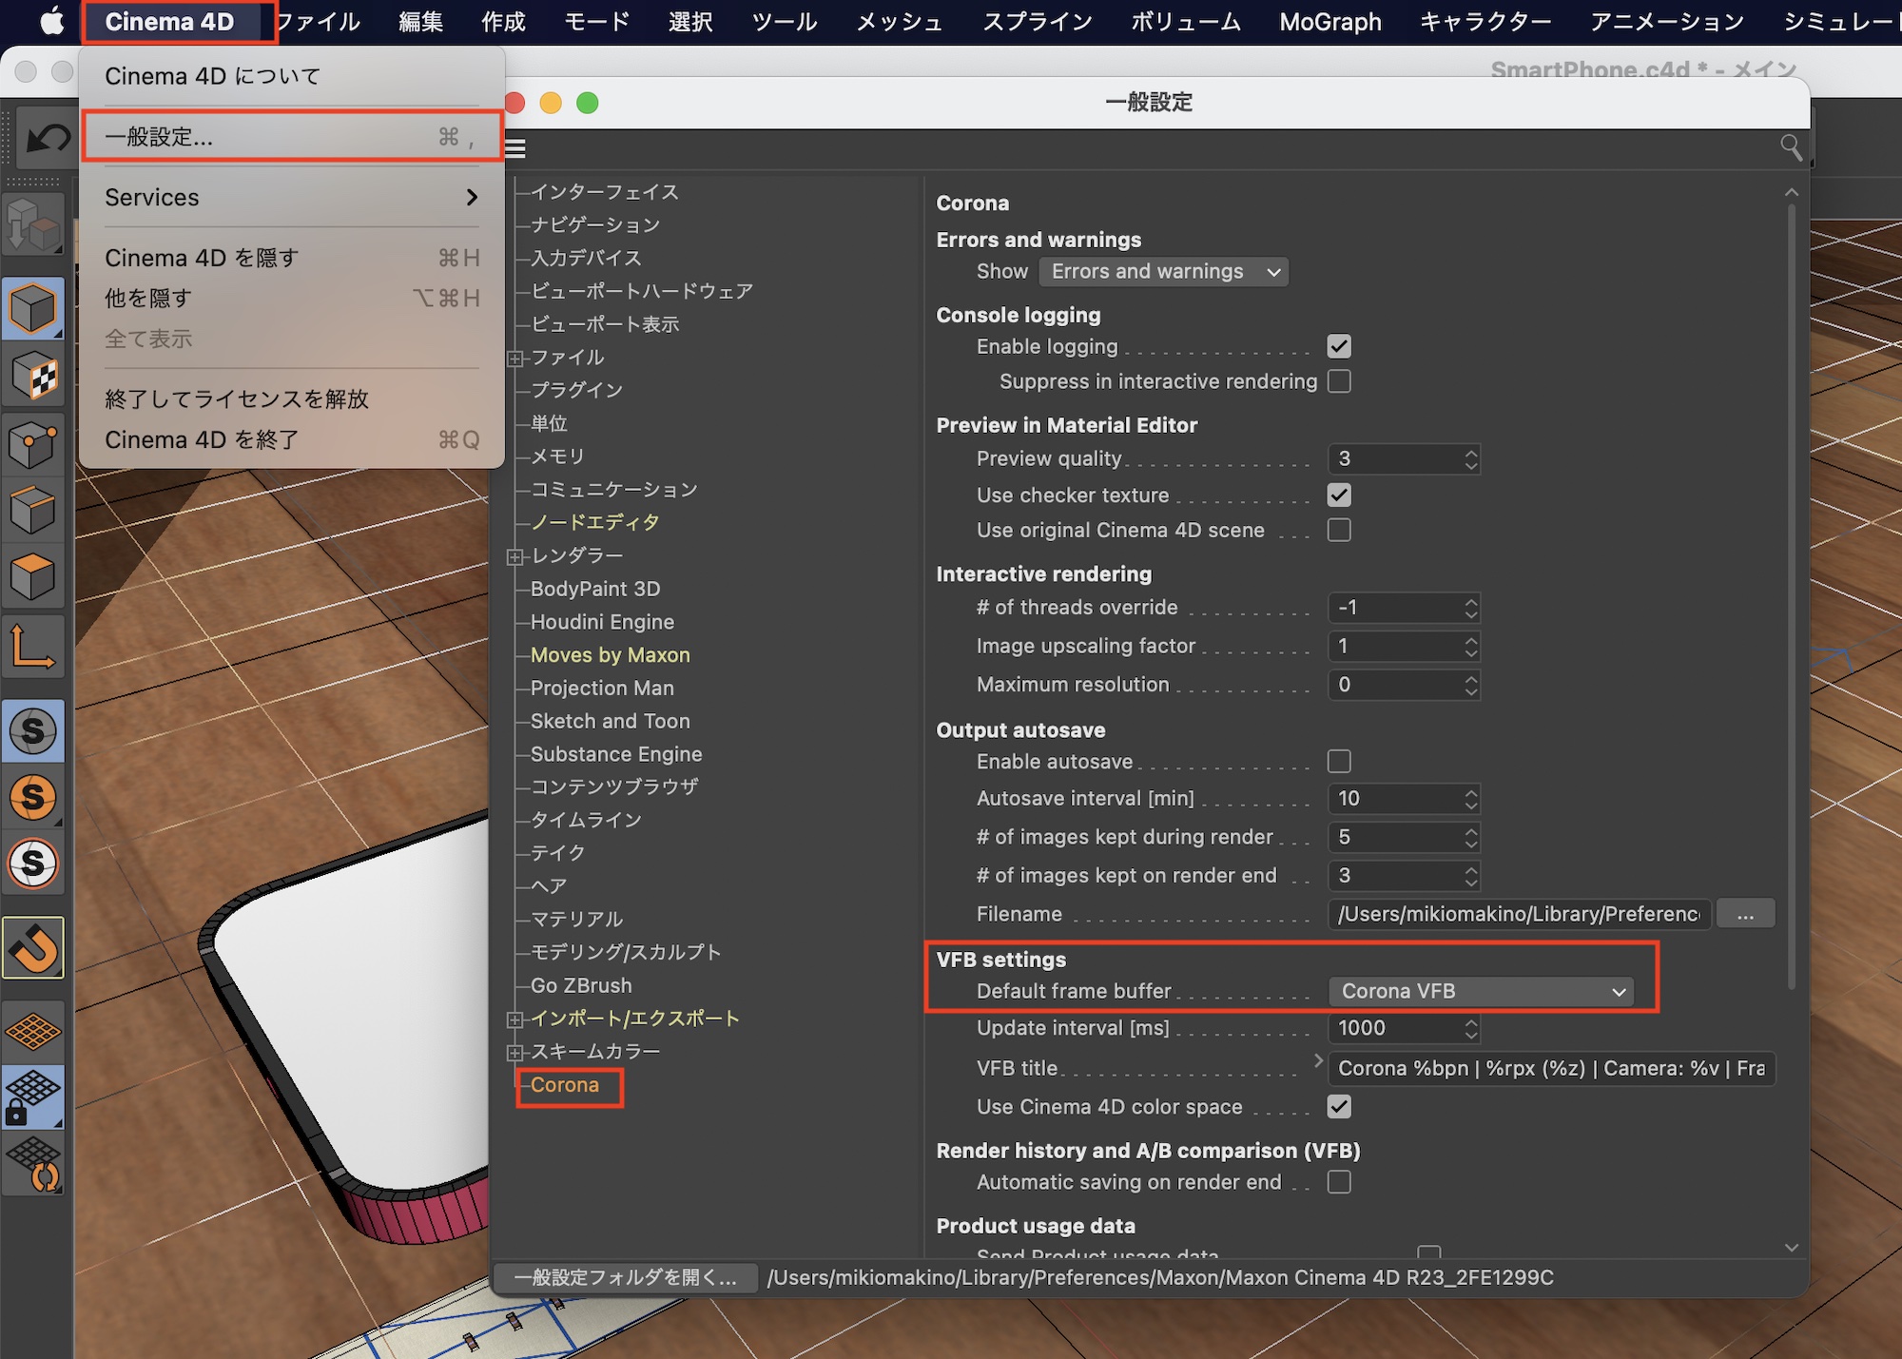Select the Texture mode checkered cube icon
Image resolution: width=1902 pixels, height=1359 pixels.
(33, 377)
